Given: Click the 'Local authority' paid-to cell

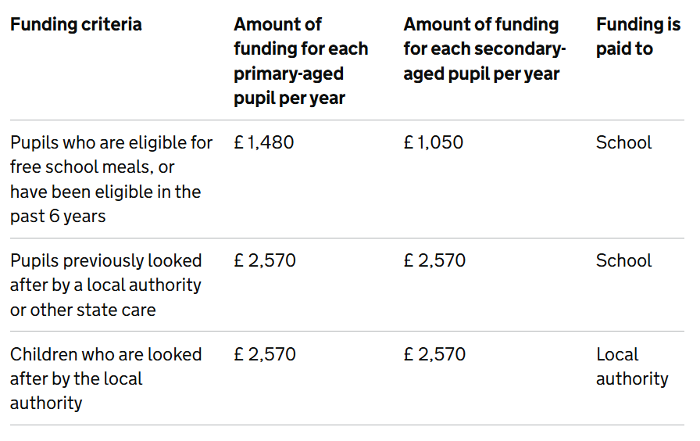Looking at the screenshot, I should click(x=632, y=367).
